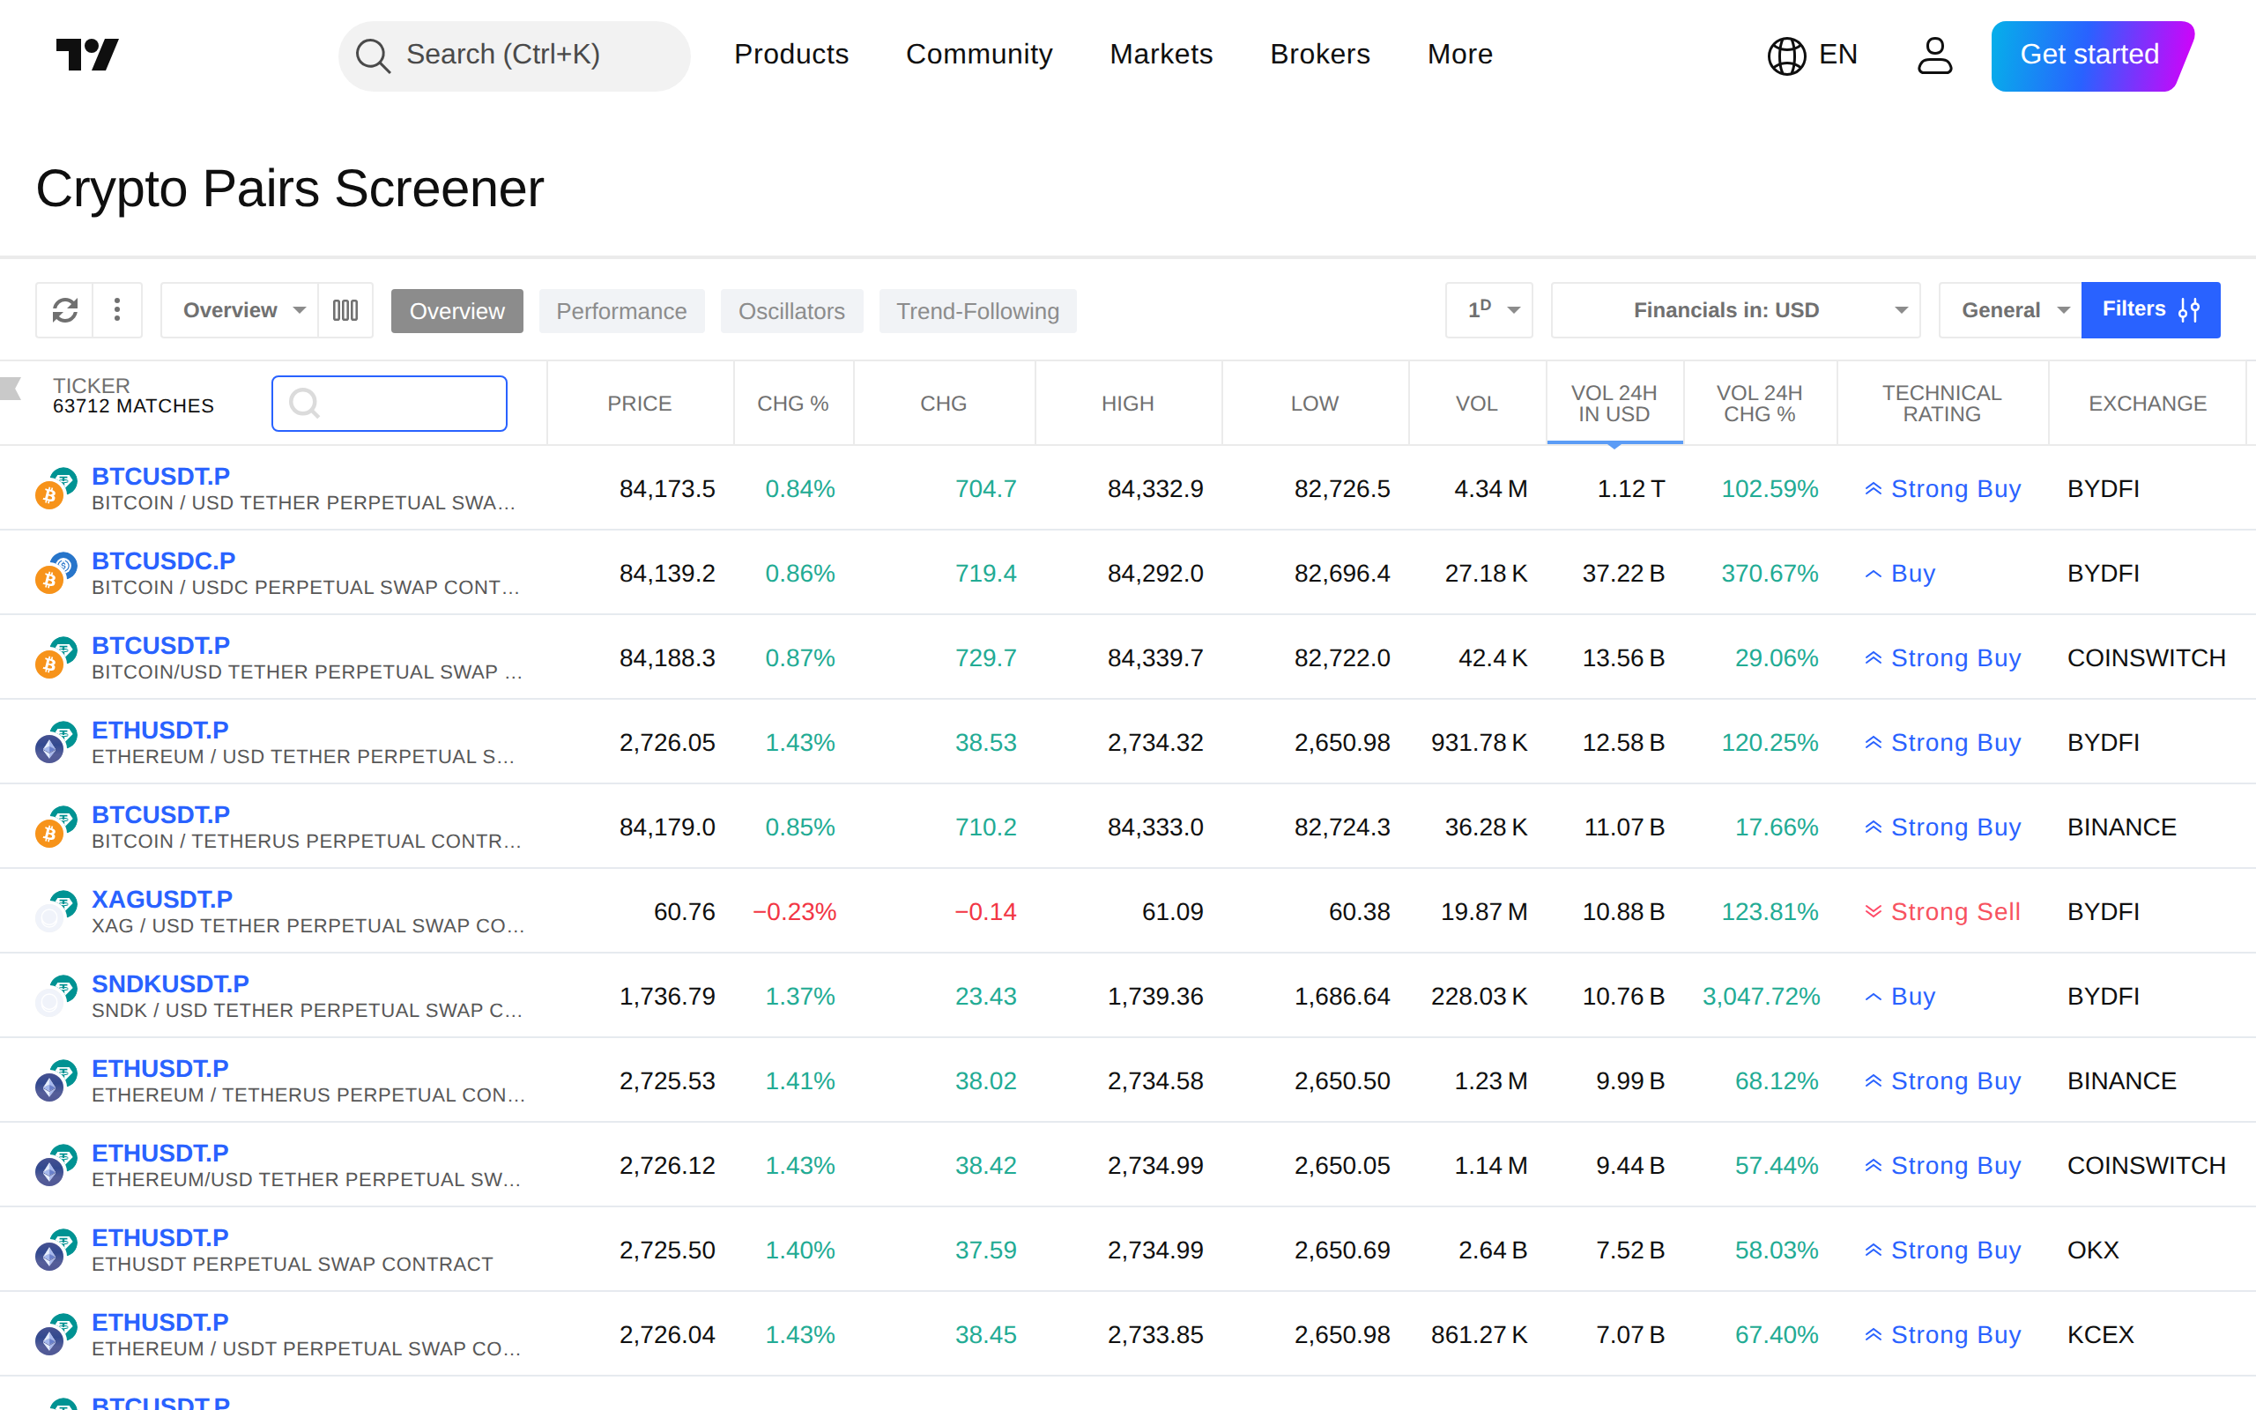Open the user profile icon
Screen dimensions: 2256x1410
coord(1934,55)
